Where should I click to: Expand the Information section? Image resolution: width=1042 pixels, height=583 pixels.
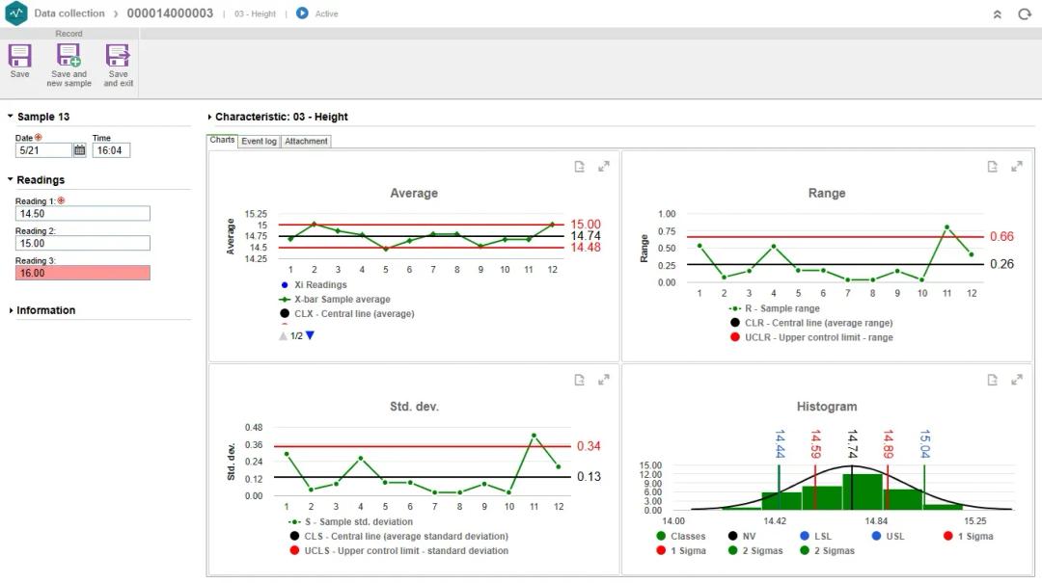click(x=11, y=310)
